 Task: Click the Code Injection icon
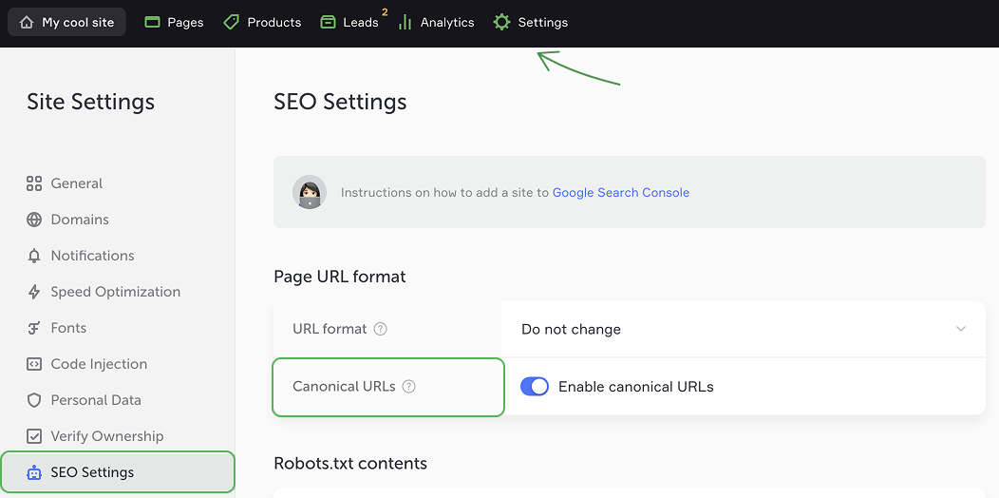34,364
